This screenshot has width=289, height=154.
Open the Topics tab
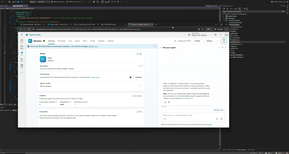85,41
